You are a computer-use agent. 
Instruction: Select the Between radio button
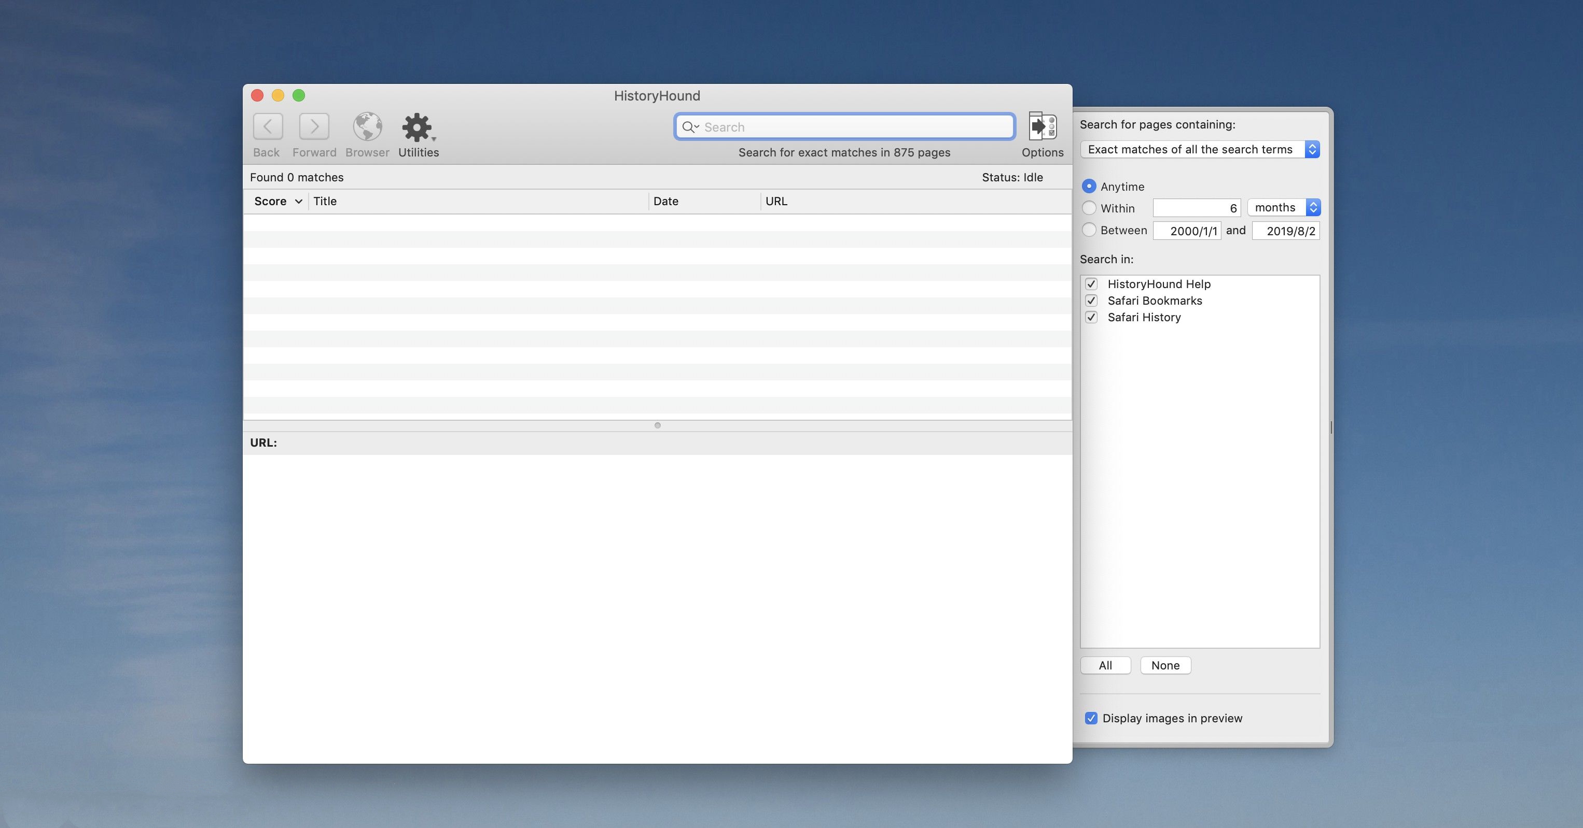coord(1089,230)
